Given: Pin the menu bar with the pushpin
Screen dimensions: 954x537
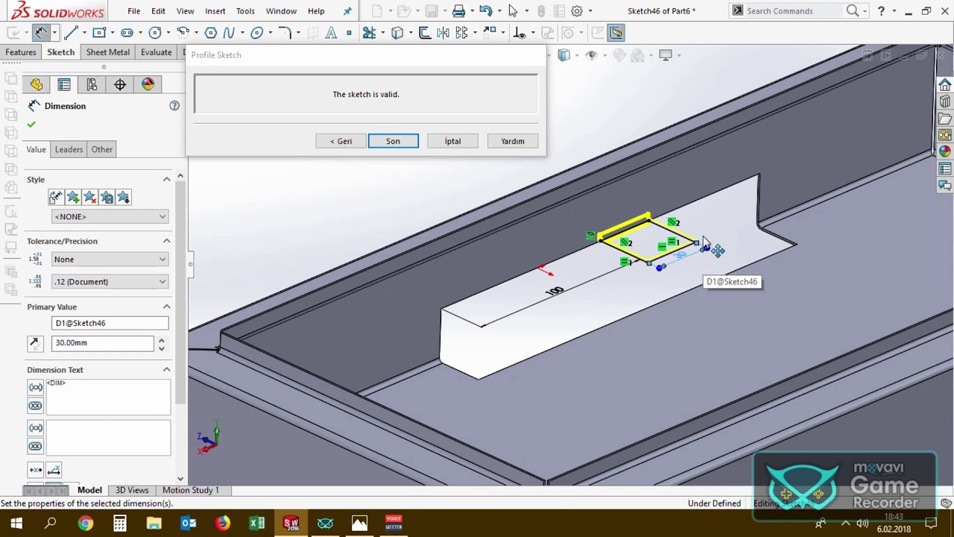Looking at the screenshot, I should pos(347,10).
